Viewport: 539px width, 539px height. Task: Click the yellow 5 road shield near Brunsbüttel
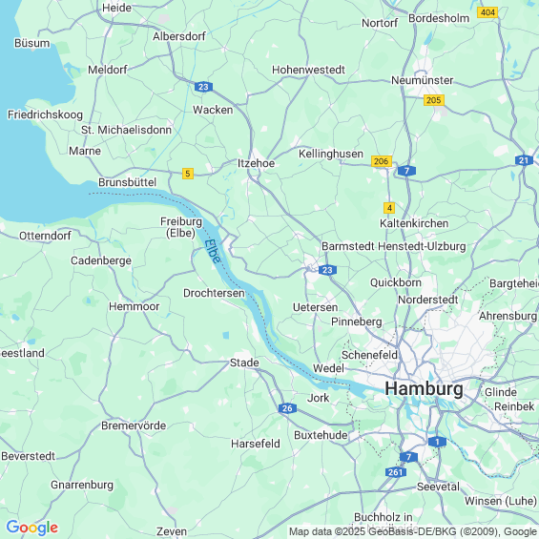pos(188,174)
